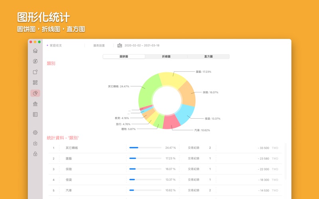Select the 保險 row in statistics list
This screenshot has width=319, height=199.
(x=159, y=169)
